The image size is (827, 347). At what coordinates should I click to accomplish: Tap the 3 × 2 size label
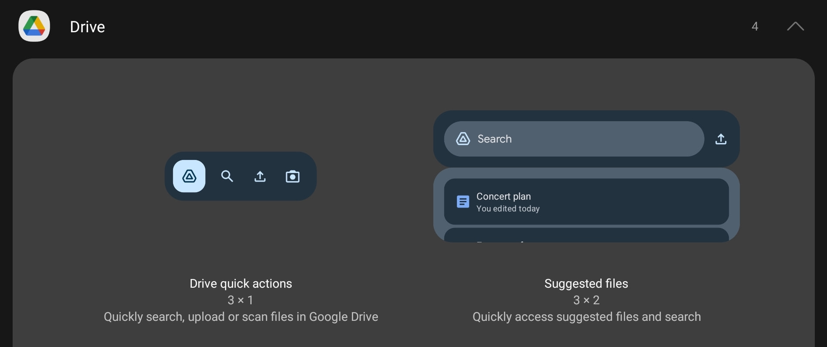586,300
